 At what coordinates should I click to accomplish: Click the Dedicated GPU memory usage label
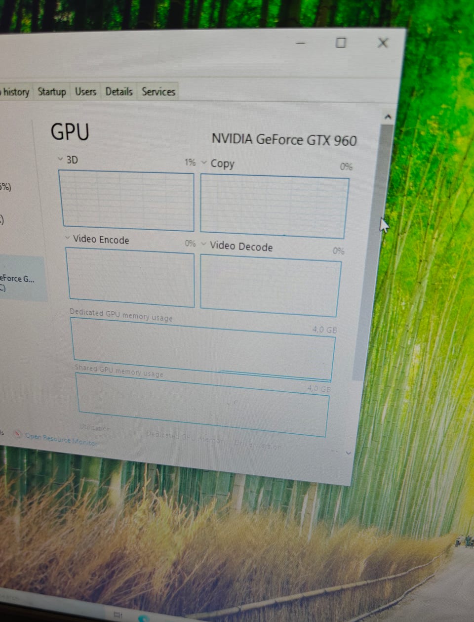[121, 315]
